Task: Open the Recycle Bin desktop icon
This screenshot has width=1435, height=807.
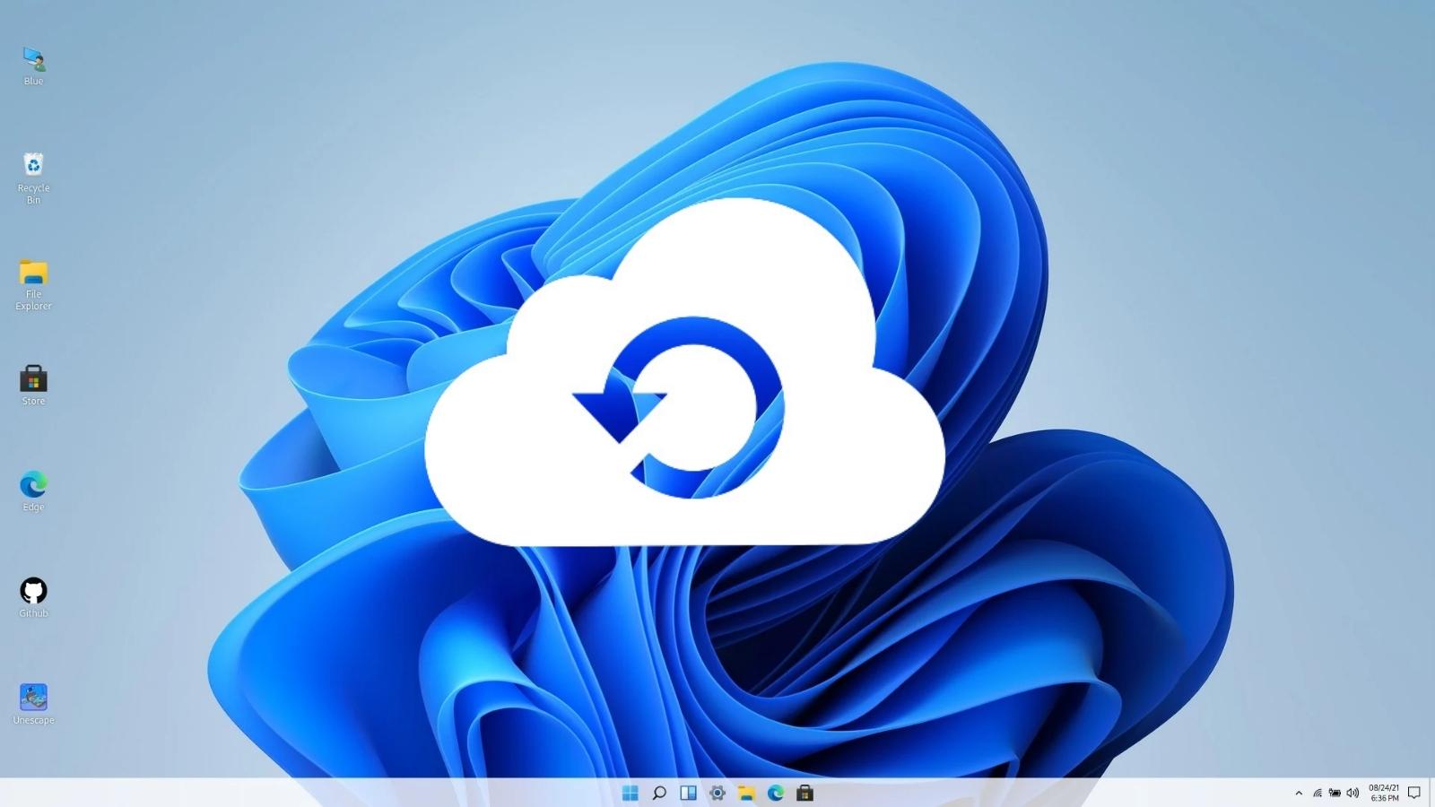Action: [33, 178]
